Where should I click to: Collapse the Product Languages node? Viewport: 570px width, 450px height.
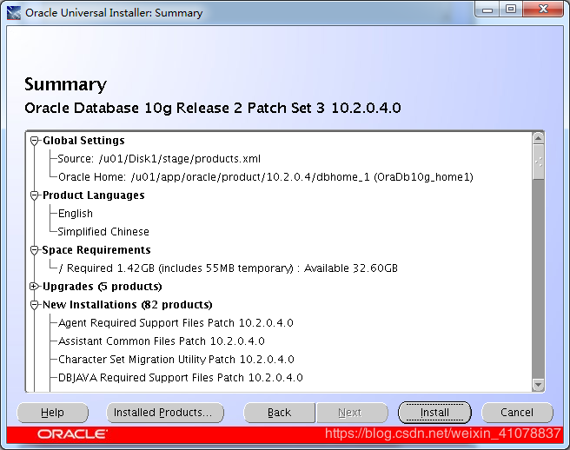35,195
